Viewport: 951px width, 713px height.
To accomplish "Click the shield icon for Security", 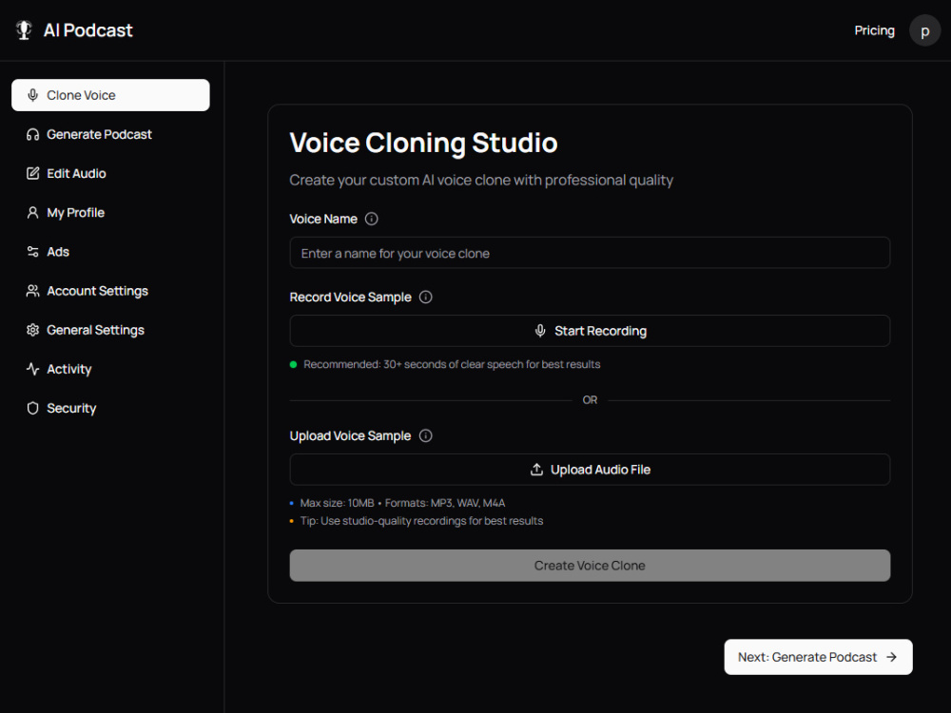I will pyautogui.click(x=32, y=408).
